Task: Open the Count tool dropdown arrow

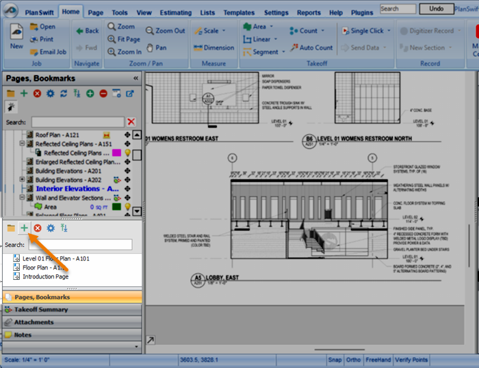Action: tap(322, 31)
